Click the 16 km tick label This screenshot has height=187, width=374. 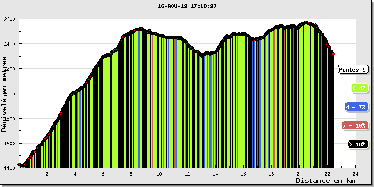tap(243, 173)
